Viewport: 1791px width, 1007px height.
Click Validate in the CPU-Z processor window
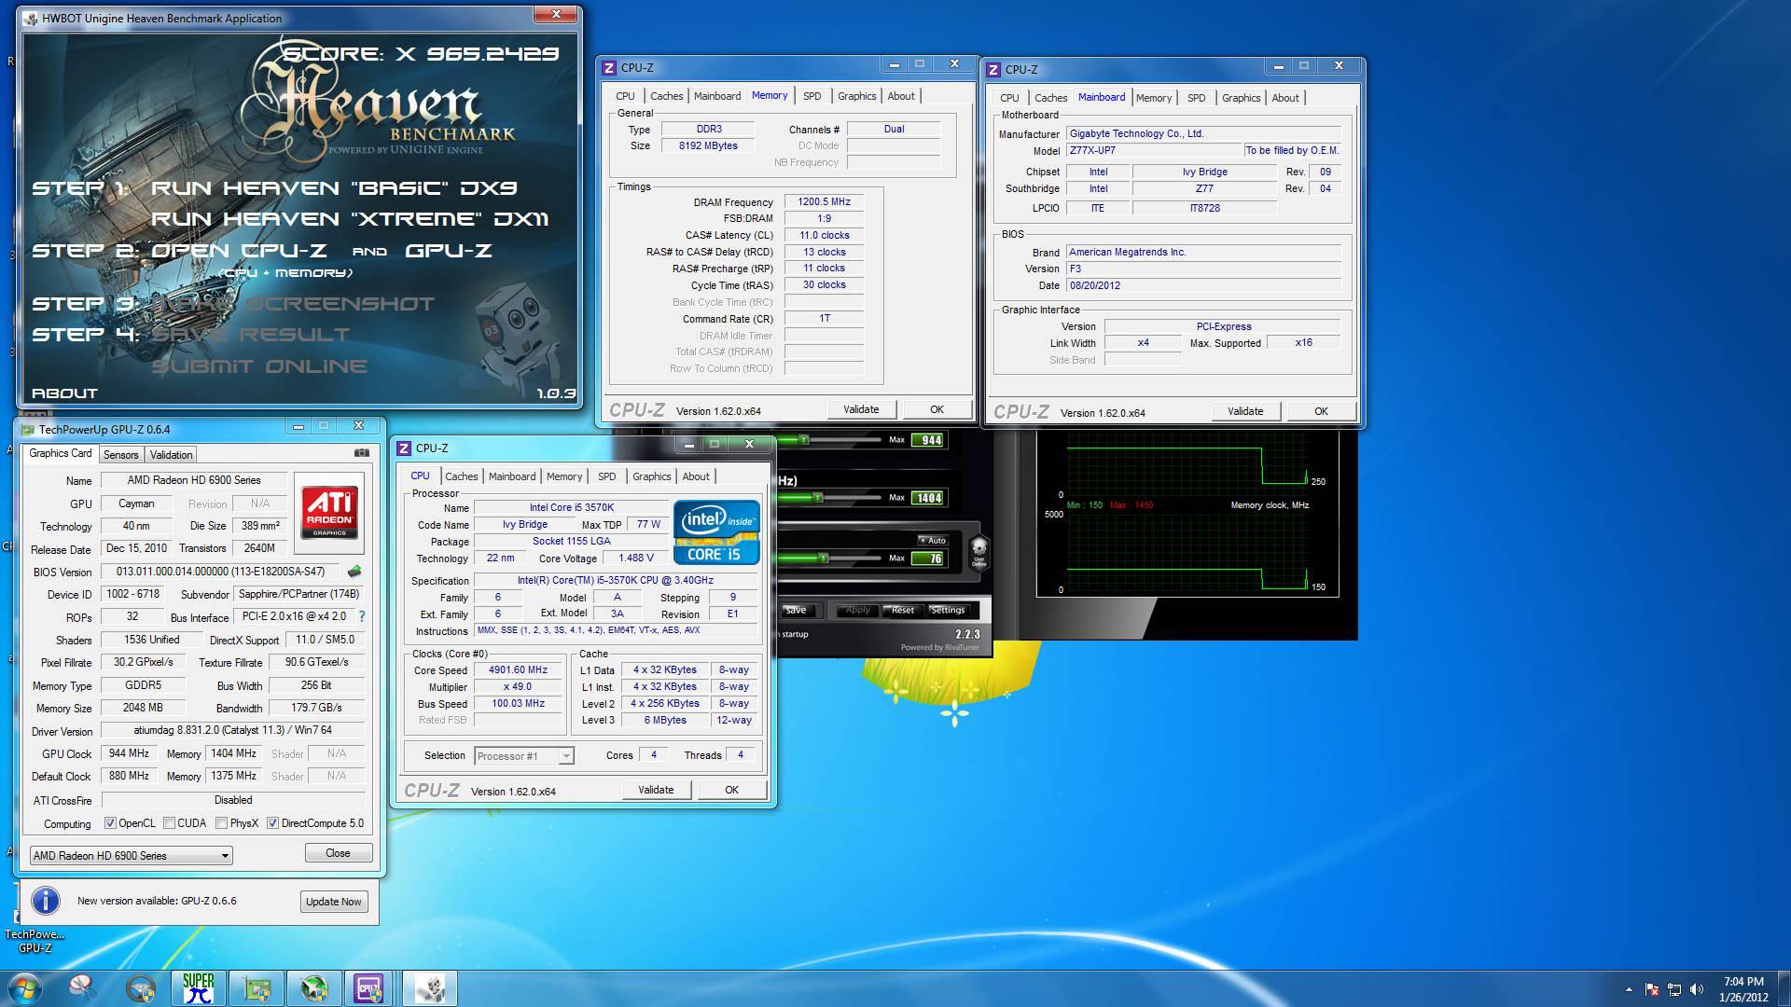(x=656, y=790)
